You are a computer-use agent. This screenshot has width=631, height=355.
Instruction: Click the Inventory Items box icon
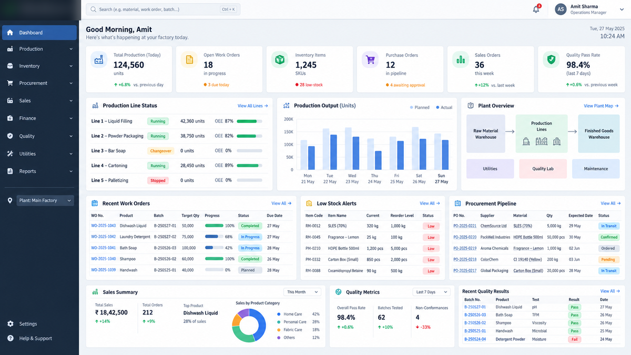(279, 59)
